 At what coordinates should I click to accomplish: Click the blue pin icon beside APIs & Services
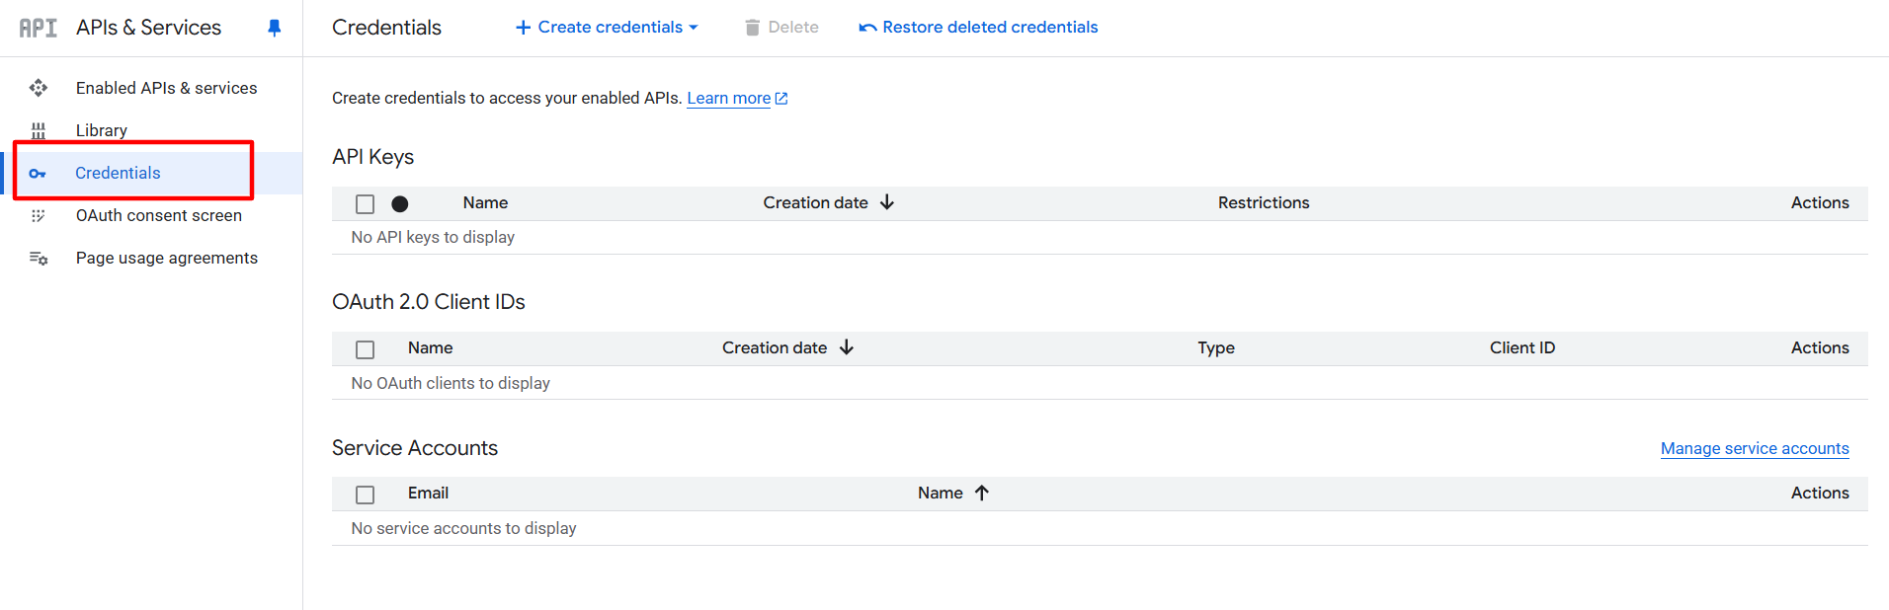coord(275,28)
